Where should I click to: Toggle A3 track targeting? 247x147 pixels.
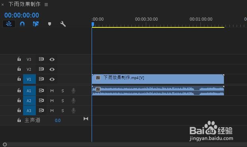[x=29, y=110]
